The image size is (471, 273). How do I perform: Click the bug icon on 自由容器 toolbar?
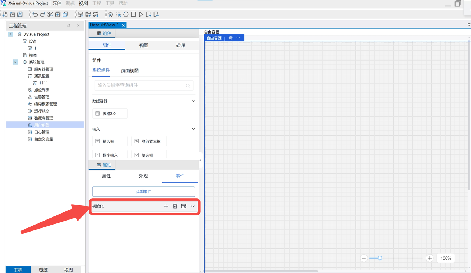tap(230, 38)
